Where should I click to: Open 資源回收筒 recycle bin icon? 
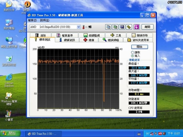(x=9, y=61)
